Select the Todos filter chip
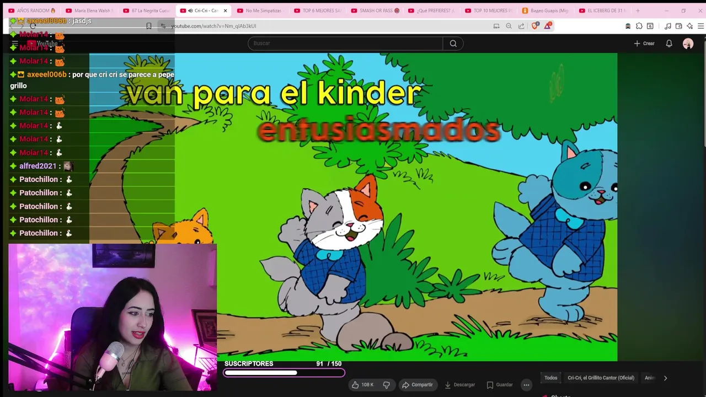The image size is (706, 397). [x=551, y=378]
